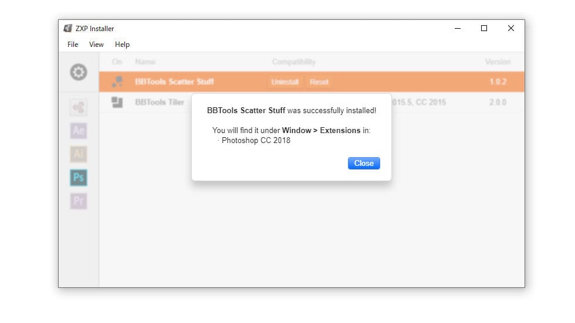
Task: Uninstall BBTools Scatter Stuff
Action: click(285, 82)
